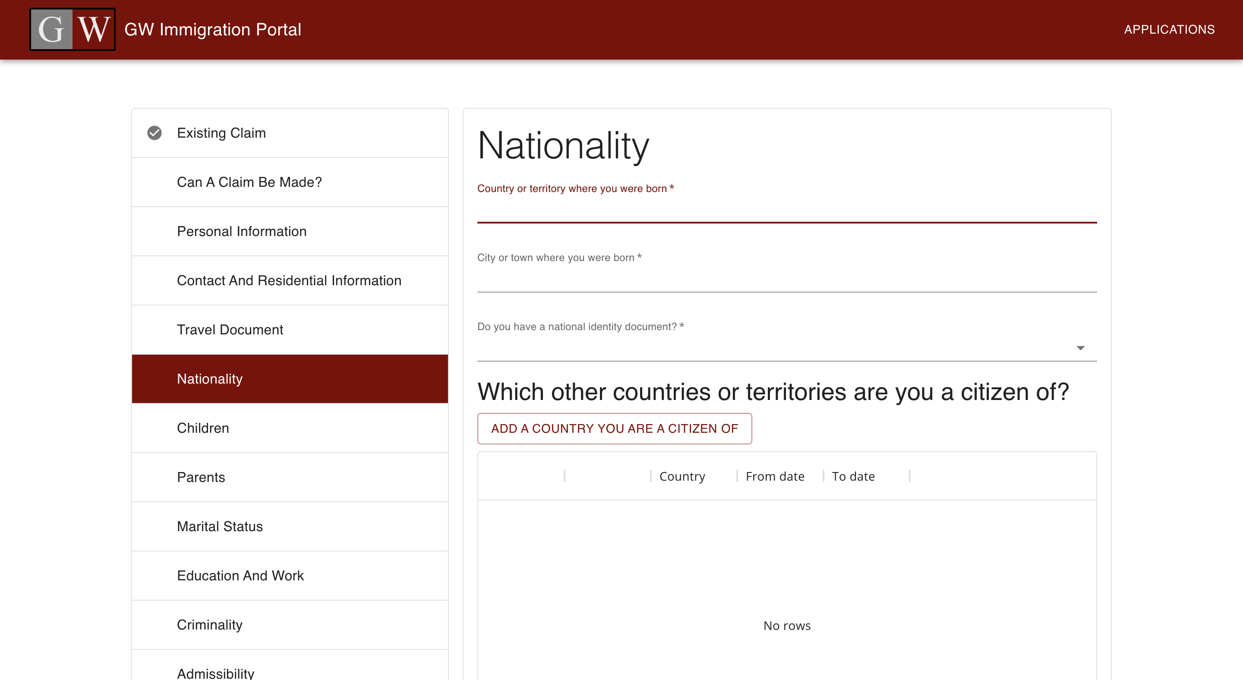Click the checkmark icon beside Existing Claim
1243x680 pixels.
point(154,132)
